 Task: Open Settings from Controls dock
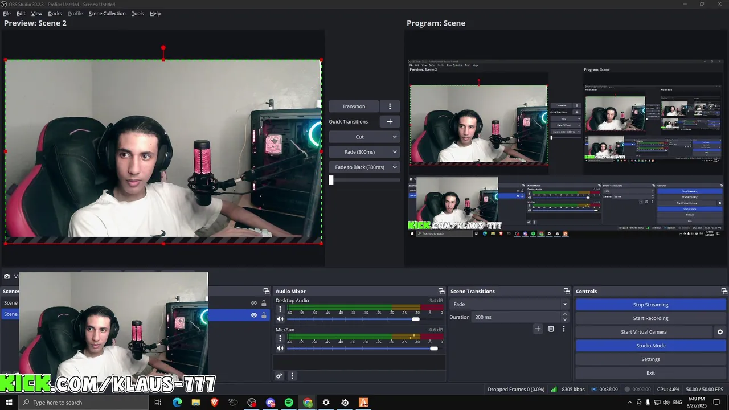click(x=650, y=359)
